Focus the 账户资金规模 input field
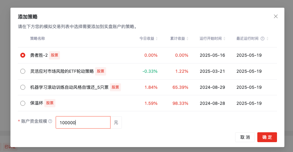Viewport: 293px width, 152px height. coord(83,122)
